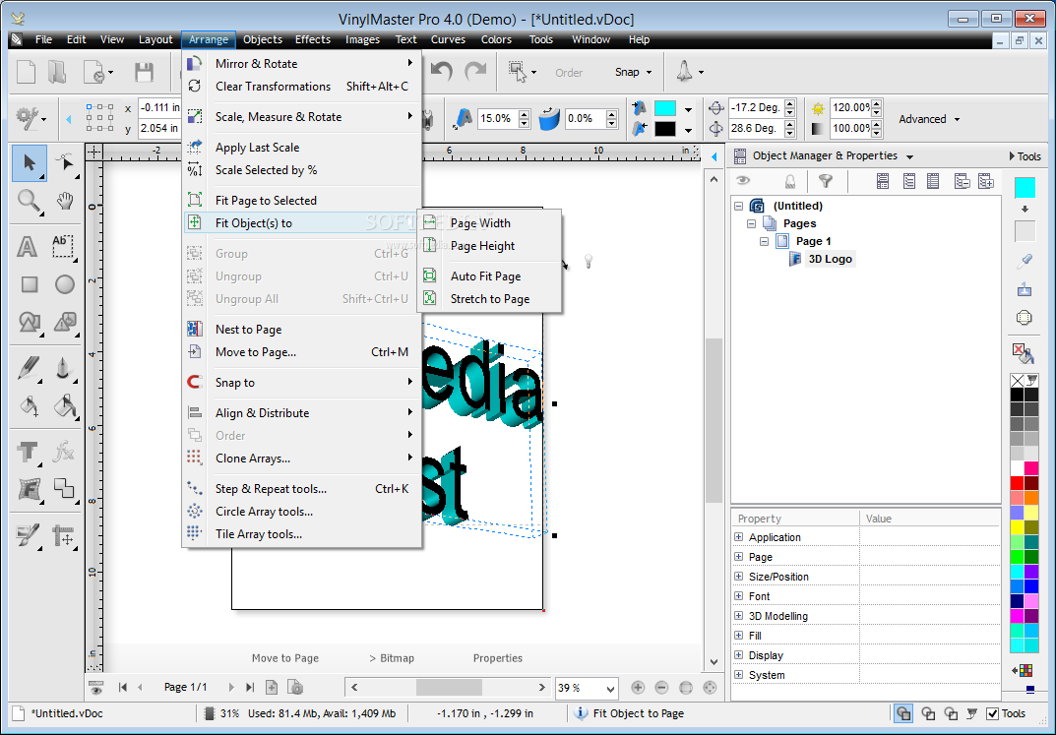1056x735 pixels.
Task: Select the Zoom magnifier tool
Action: [x=29, y=202]
